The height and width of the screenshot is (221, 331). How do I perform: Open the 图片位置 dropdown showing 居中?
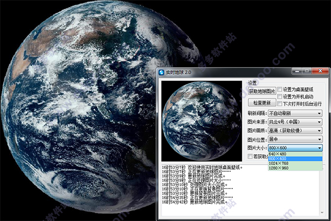click(x=295, y=139)
